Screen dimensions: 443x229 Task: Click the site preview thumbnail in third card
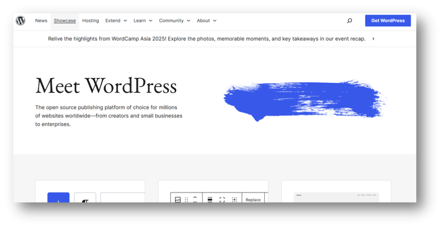click(x=336, y=198)
